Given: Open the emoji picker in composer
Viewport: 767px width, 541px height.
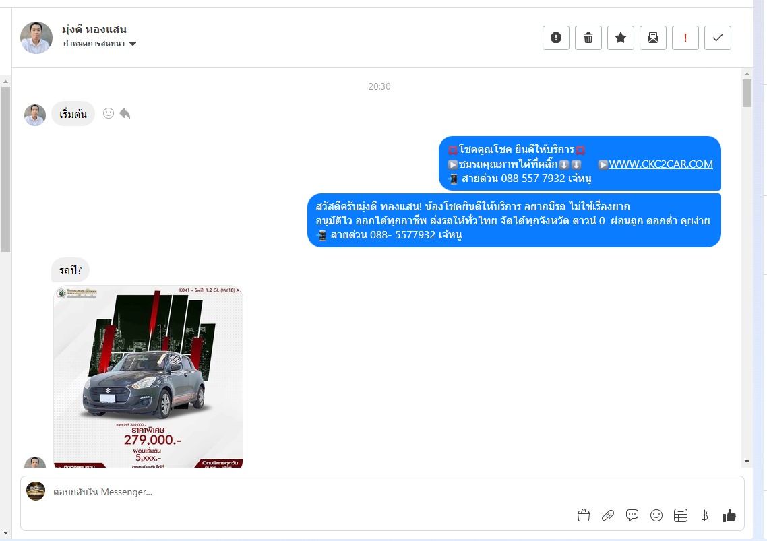Looking at the screenshot, I should (656, 515).
